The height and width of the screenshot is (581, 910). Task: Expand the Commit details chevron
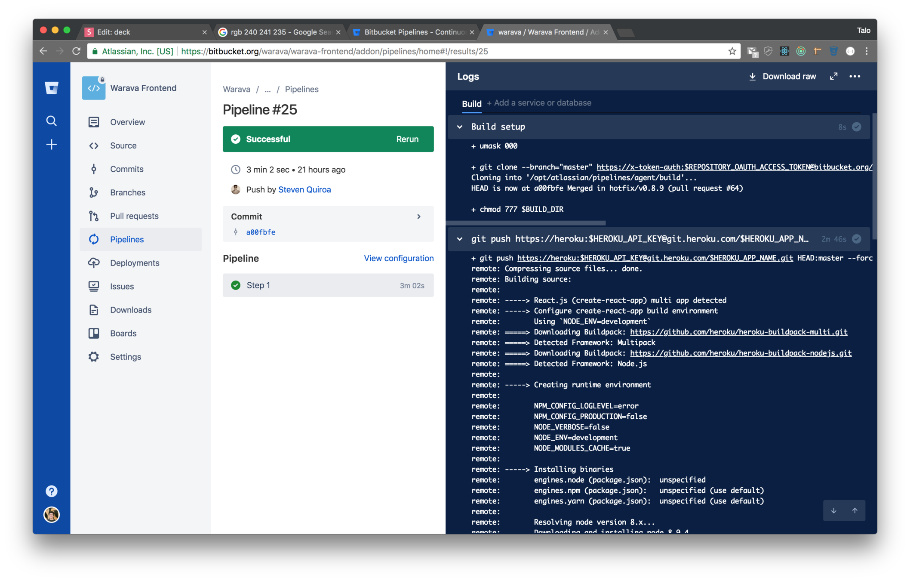[x=419, y=216]
